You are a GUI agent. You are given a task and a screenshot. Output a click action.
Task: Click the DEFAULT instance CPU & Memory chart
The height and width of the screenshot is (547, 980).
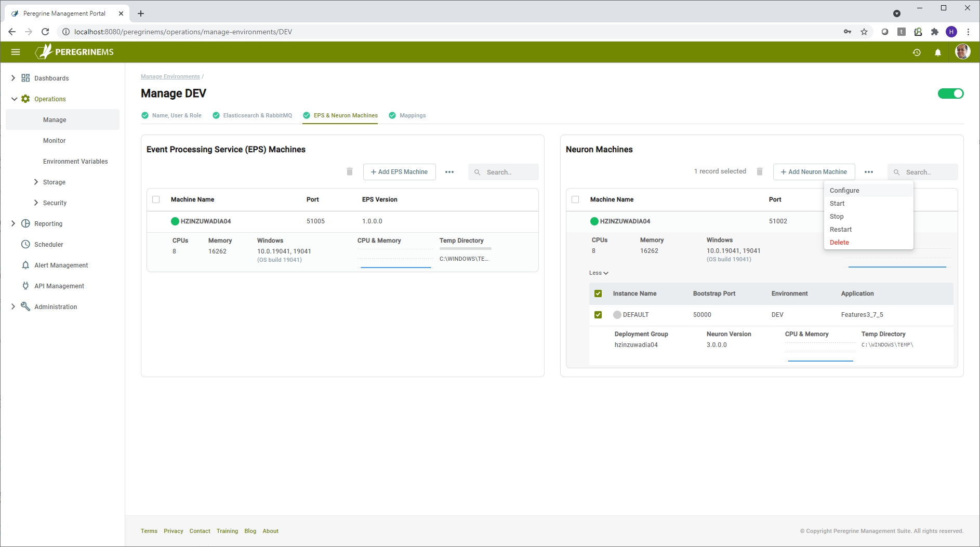coord(820,352)
